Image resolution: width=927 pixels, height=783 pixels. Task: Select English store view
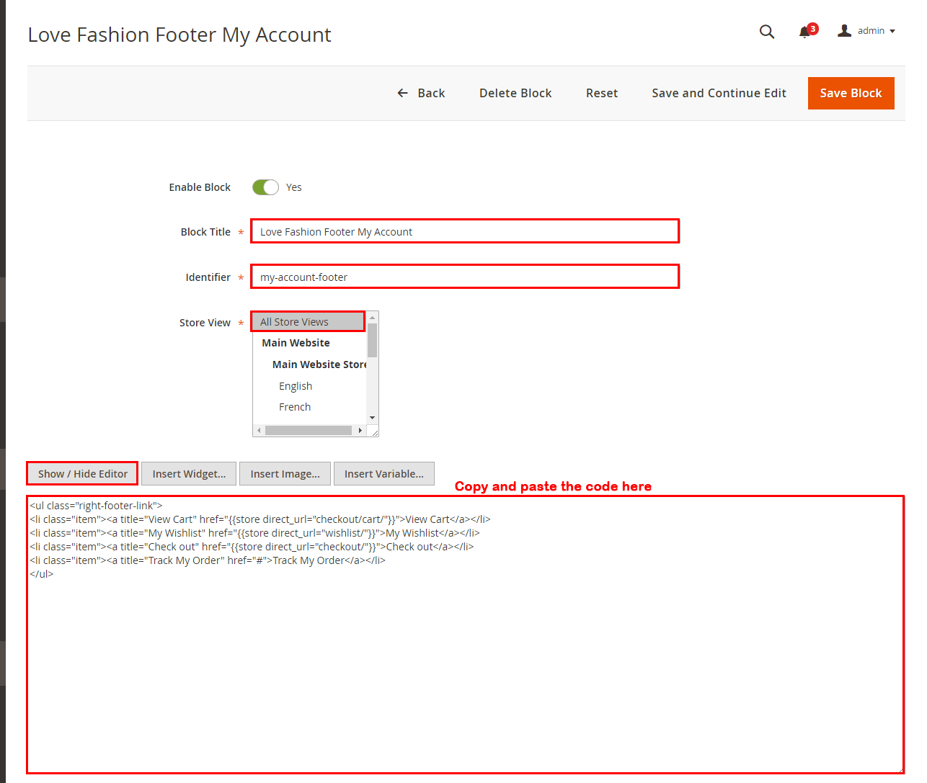tap(296, 386)
